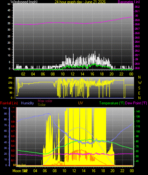Click the red "0.3" rainfall axis value
The height and width of the screenshot is (175, 148).
(13, 151)
